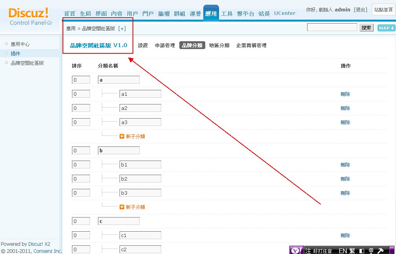Select the 品牌分類 plugin tab
The image size is (396, 254).
pos(192,45)
